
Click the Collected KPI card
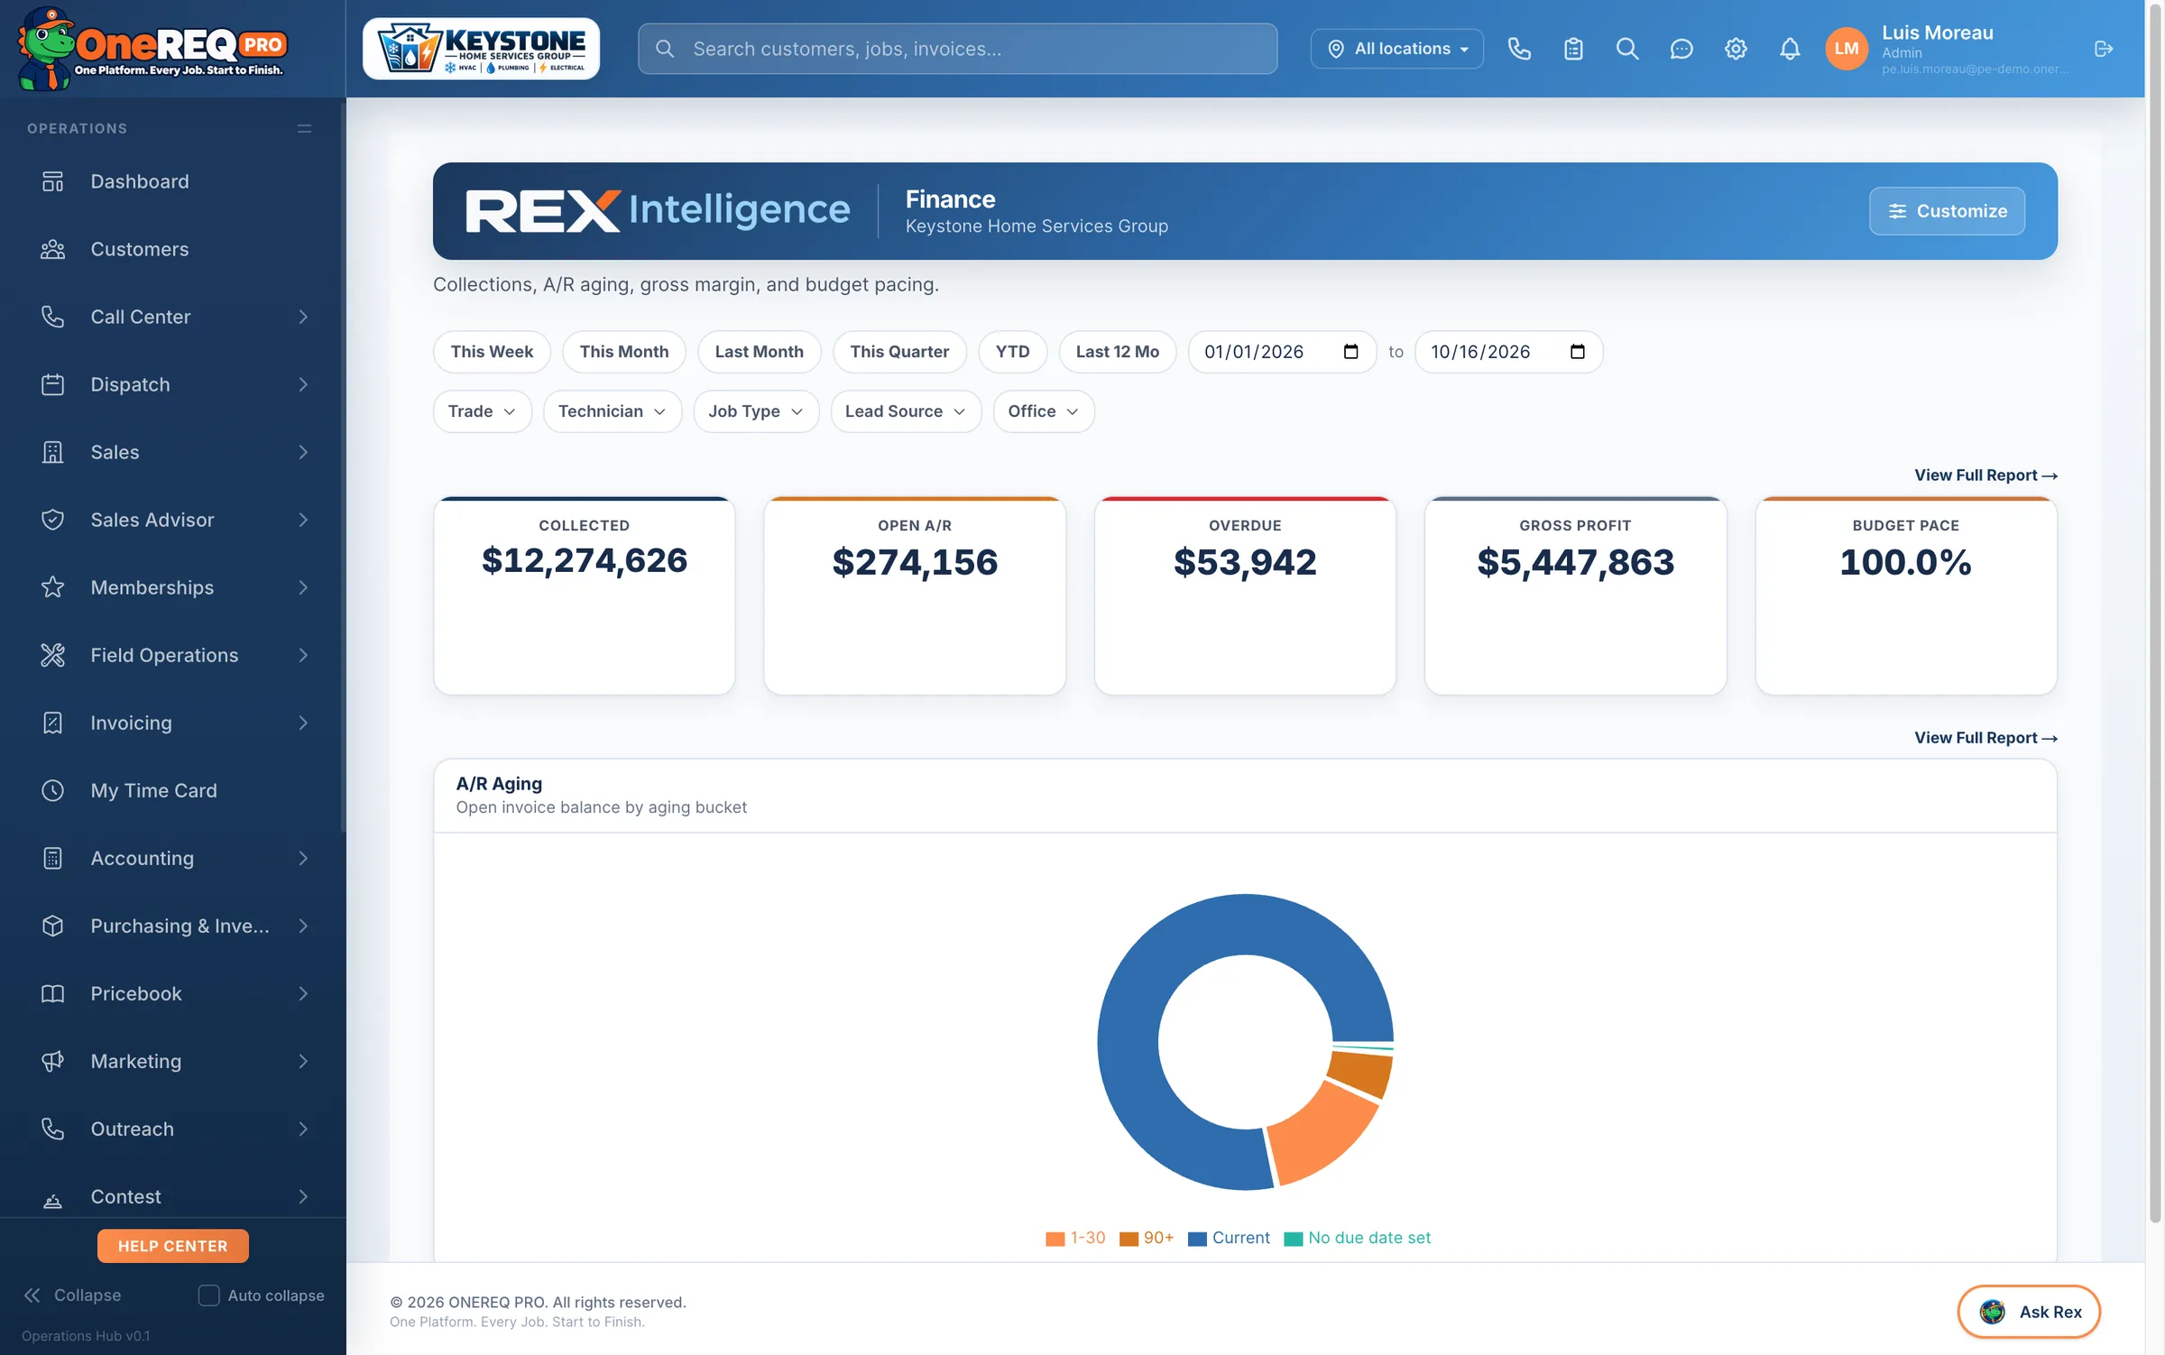click(x=585, y=595)
